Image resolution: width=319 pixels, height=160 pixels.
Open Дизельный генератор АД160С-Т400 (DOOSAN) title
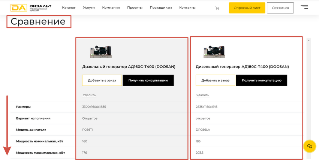(x=129, y=67)
